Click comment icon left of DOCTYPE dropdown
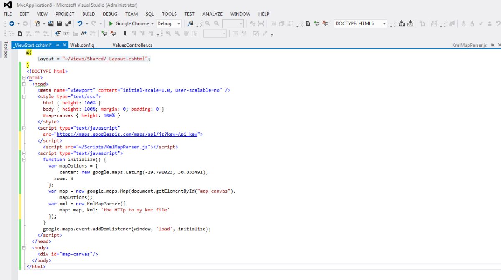The width and height of the screenshot is (501, 280). click(316, 24)
